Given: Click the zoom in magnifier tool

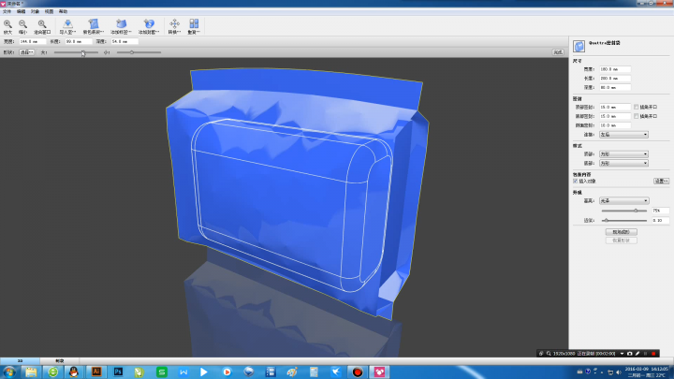Looking at the screenshot, I should [7, 24].
